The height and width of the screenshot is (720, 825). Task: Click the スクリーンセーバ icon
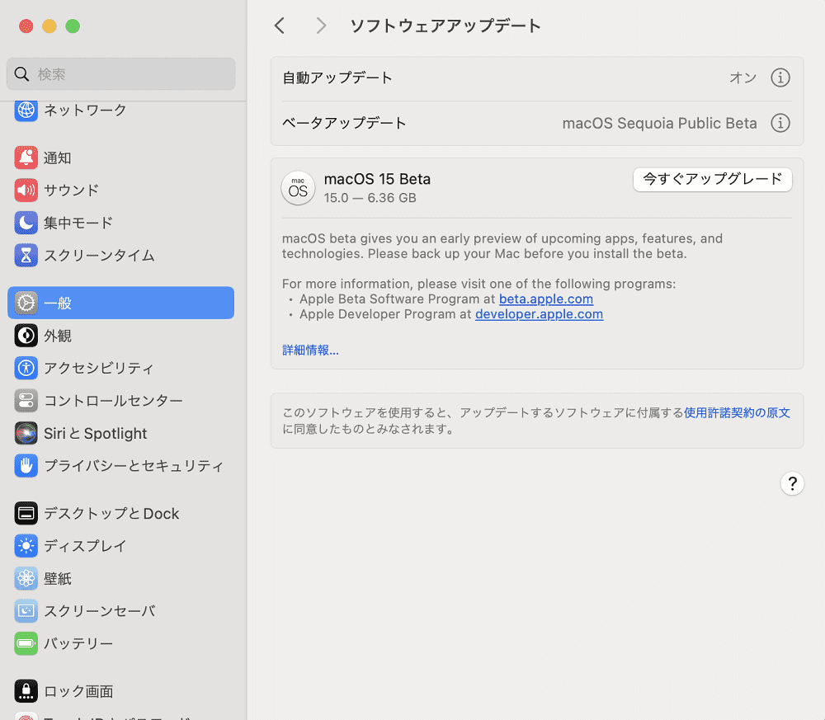(x=26, y=610)
